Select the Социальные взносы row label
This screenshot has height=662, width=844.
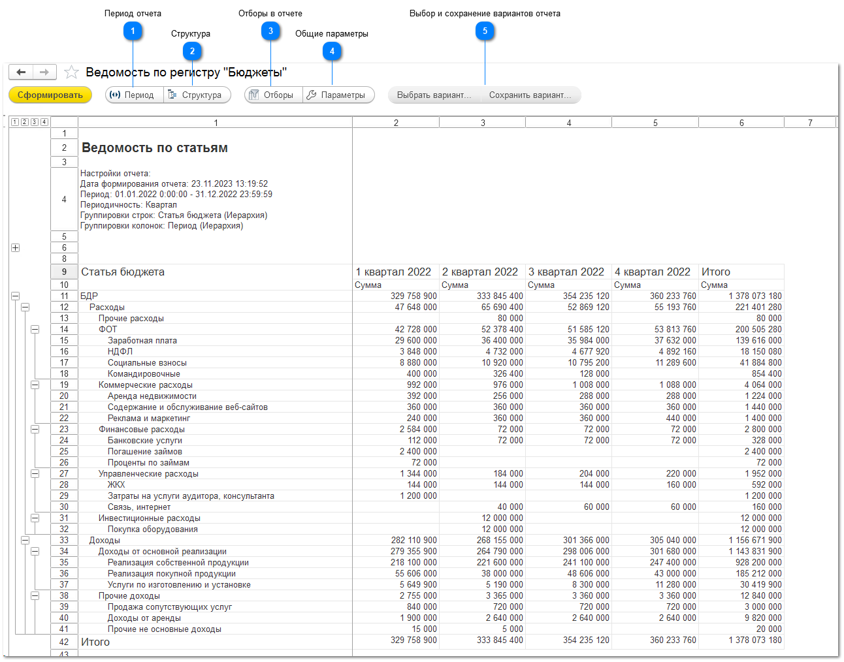click(x=147, y=362)
